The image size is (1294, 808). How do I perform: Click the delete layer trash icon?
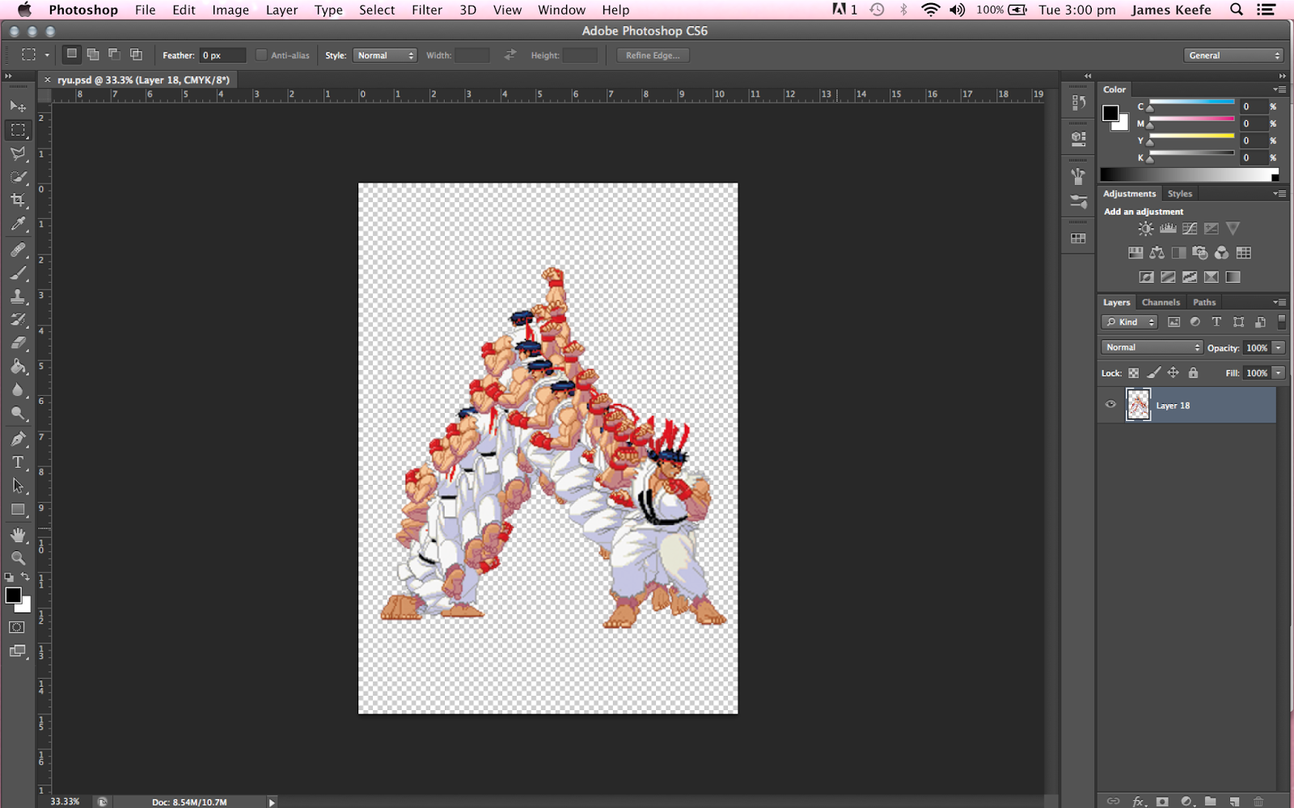click(1258, 801)
